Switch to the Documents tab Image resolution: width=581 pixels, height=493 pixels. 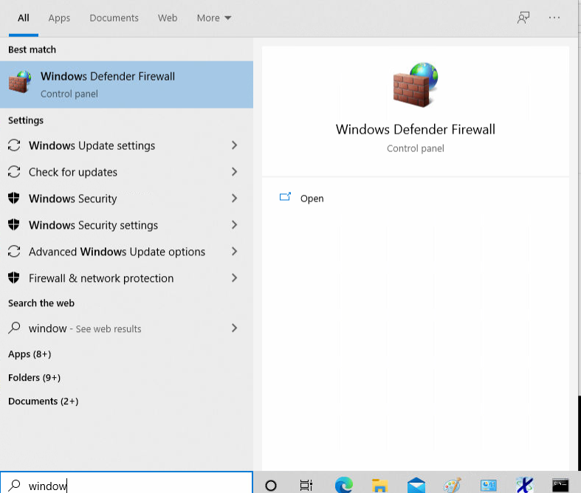tap(114, 18)
